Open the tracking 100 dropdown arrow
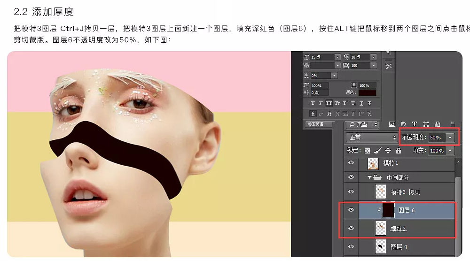This screenshot has height=261, width=470. tap(374, 66)
